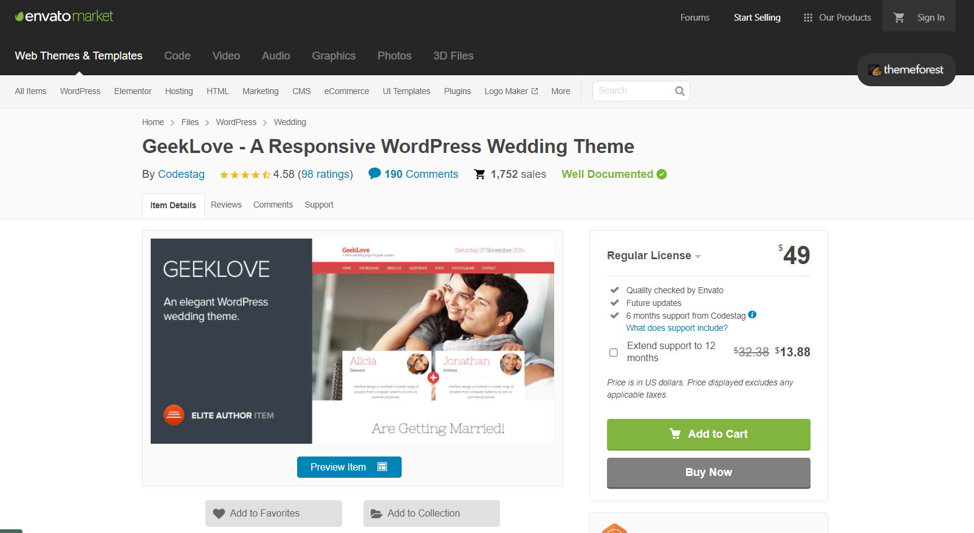The width and height of the screenshot is (974, 533).
Task: Open the Our Products grid icon
Action: (808, 18)
